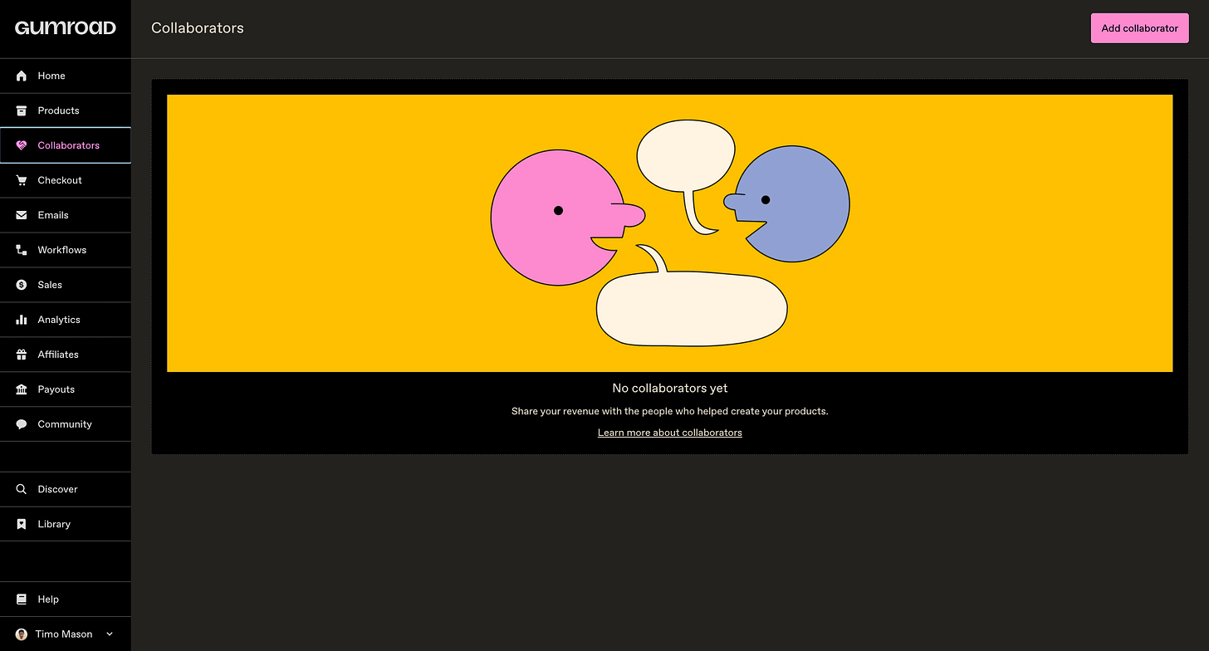This screenshot has height=651, width=1209.
Task: Click the Emails envelope icon
Action: point(22,215)
